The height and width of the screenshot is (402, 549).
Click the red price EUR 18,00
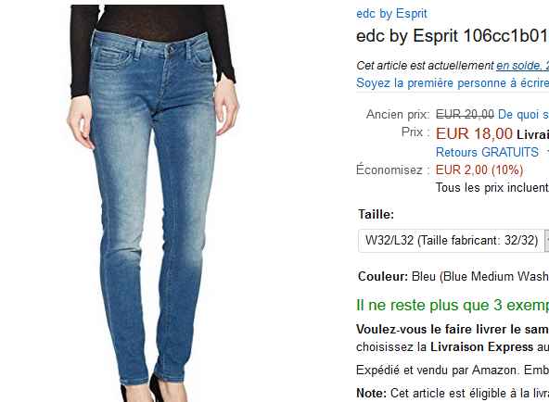pos(474,133)
